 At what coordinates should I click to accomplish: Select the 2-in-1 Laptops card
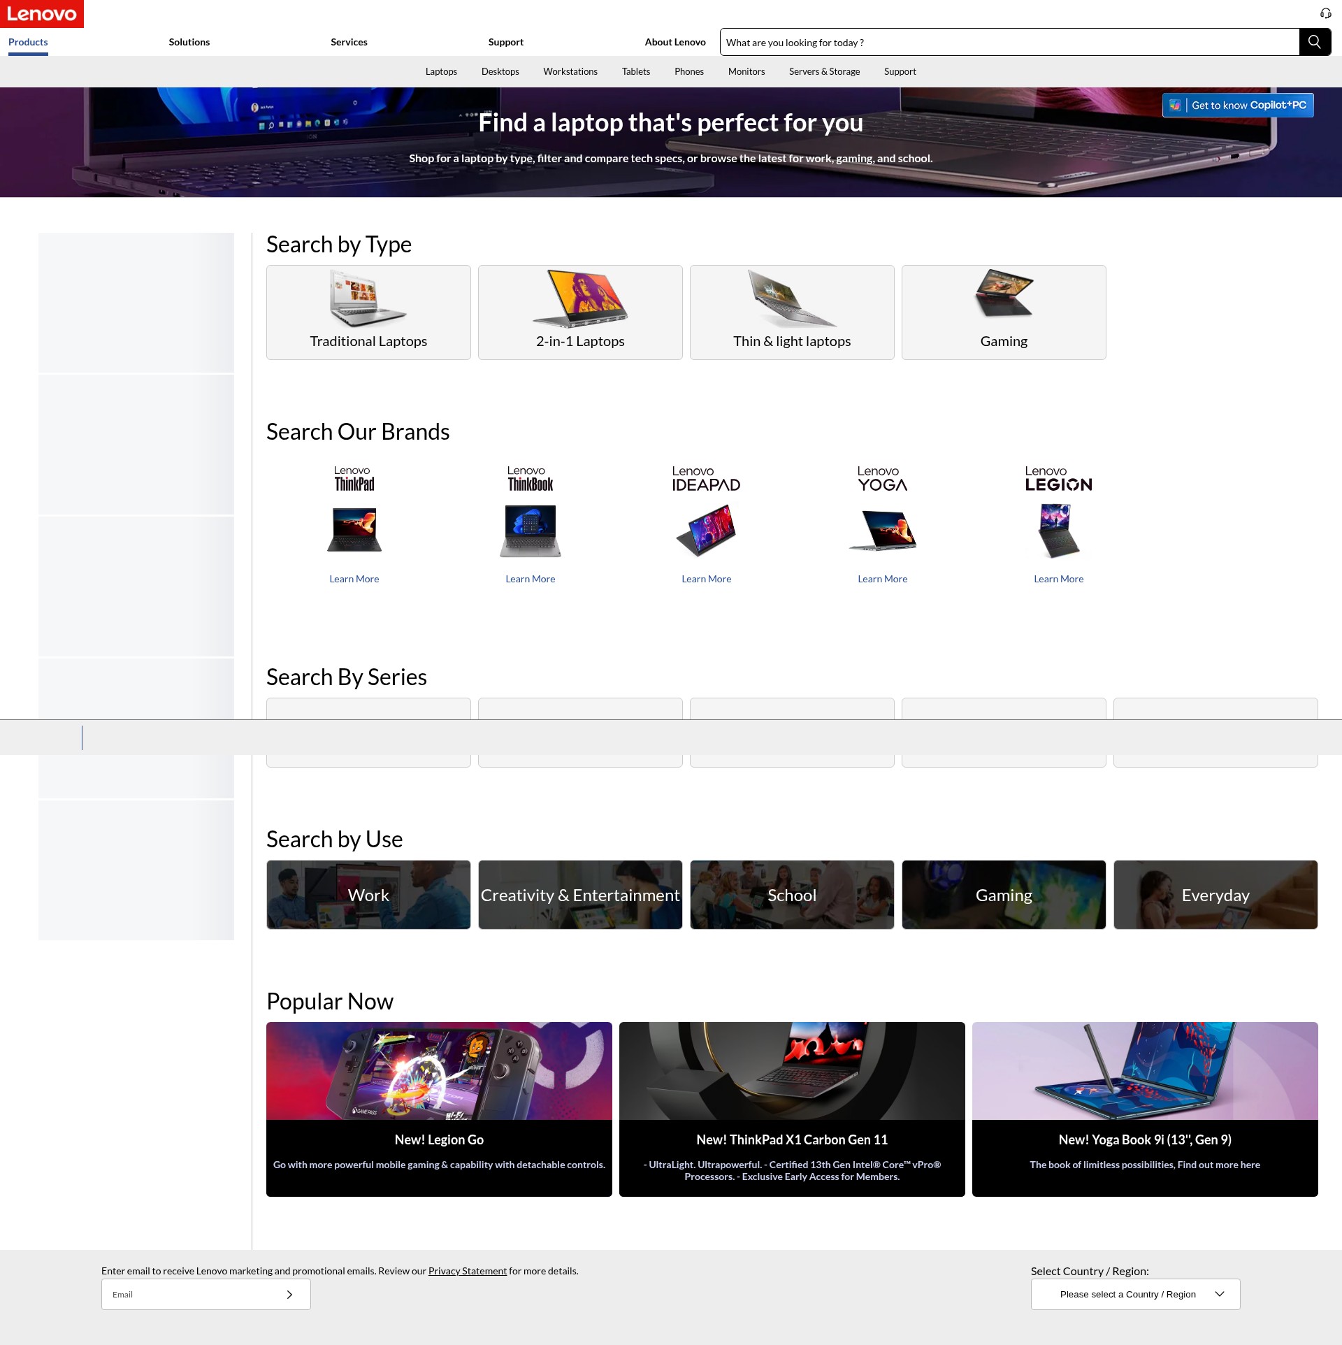click(x=580, y=312)
